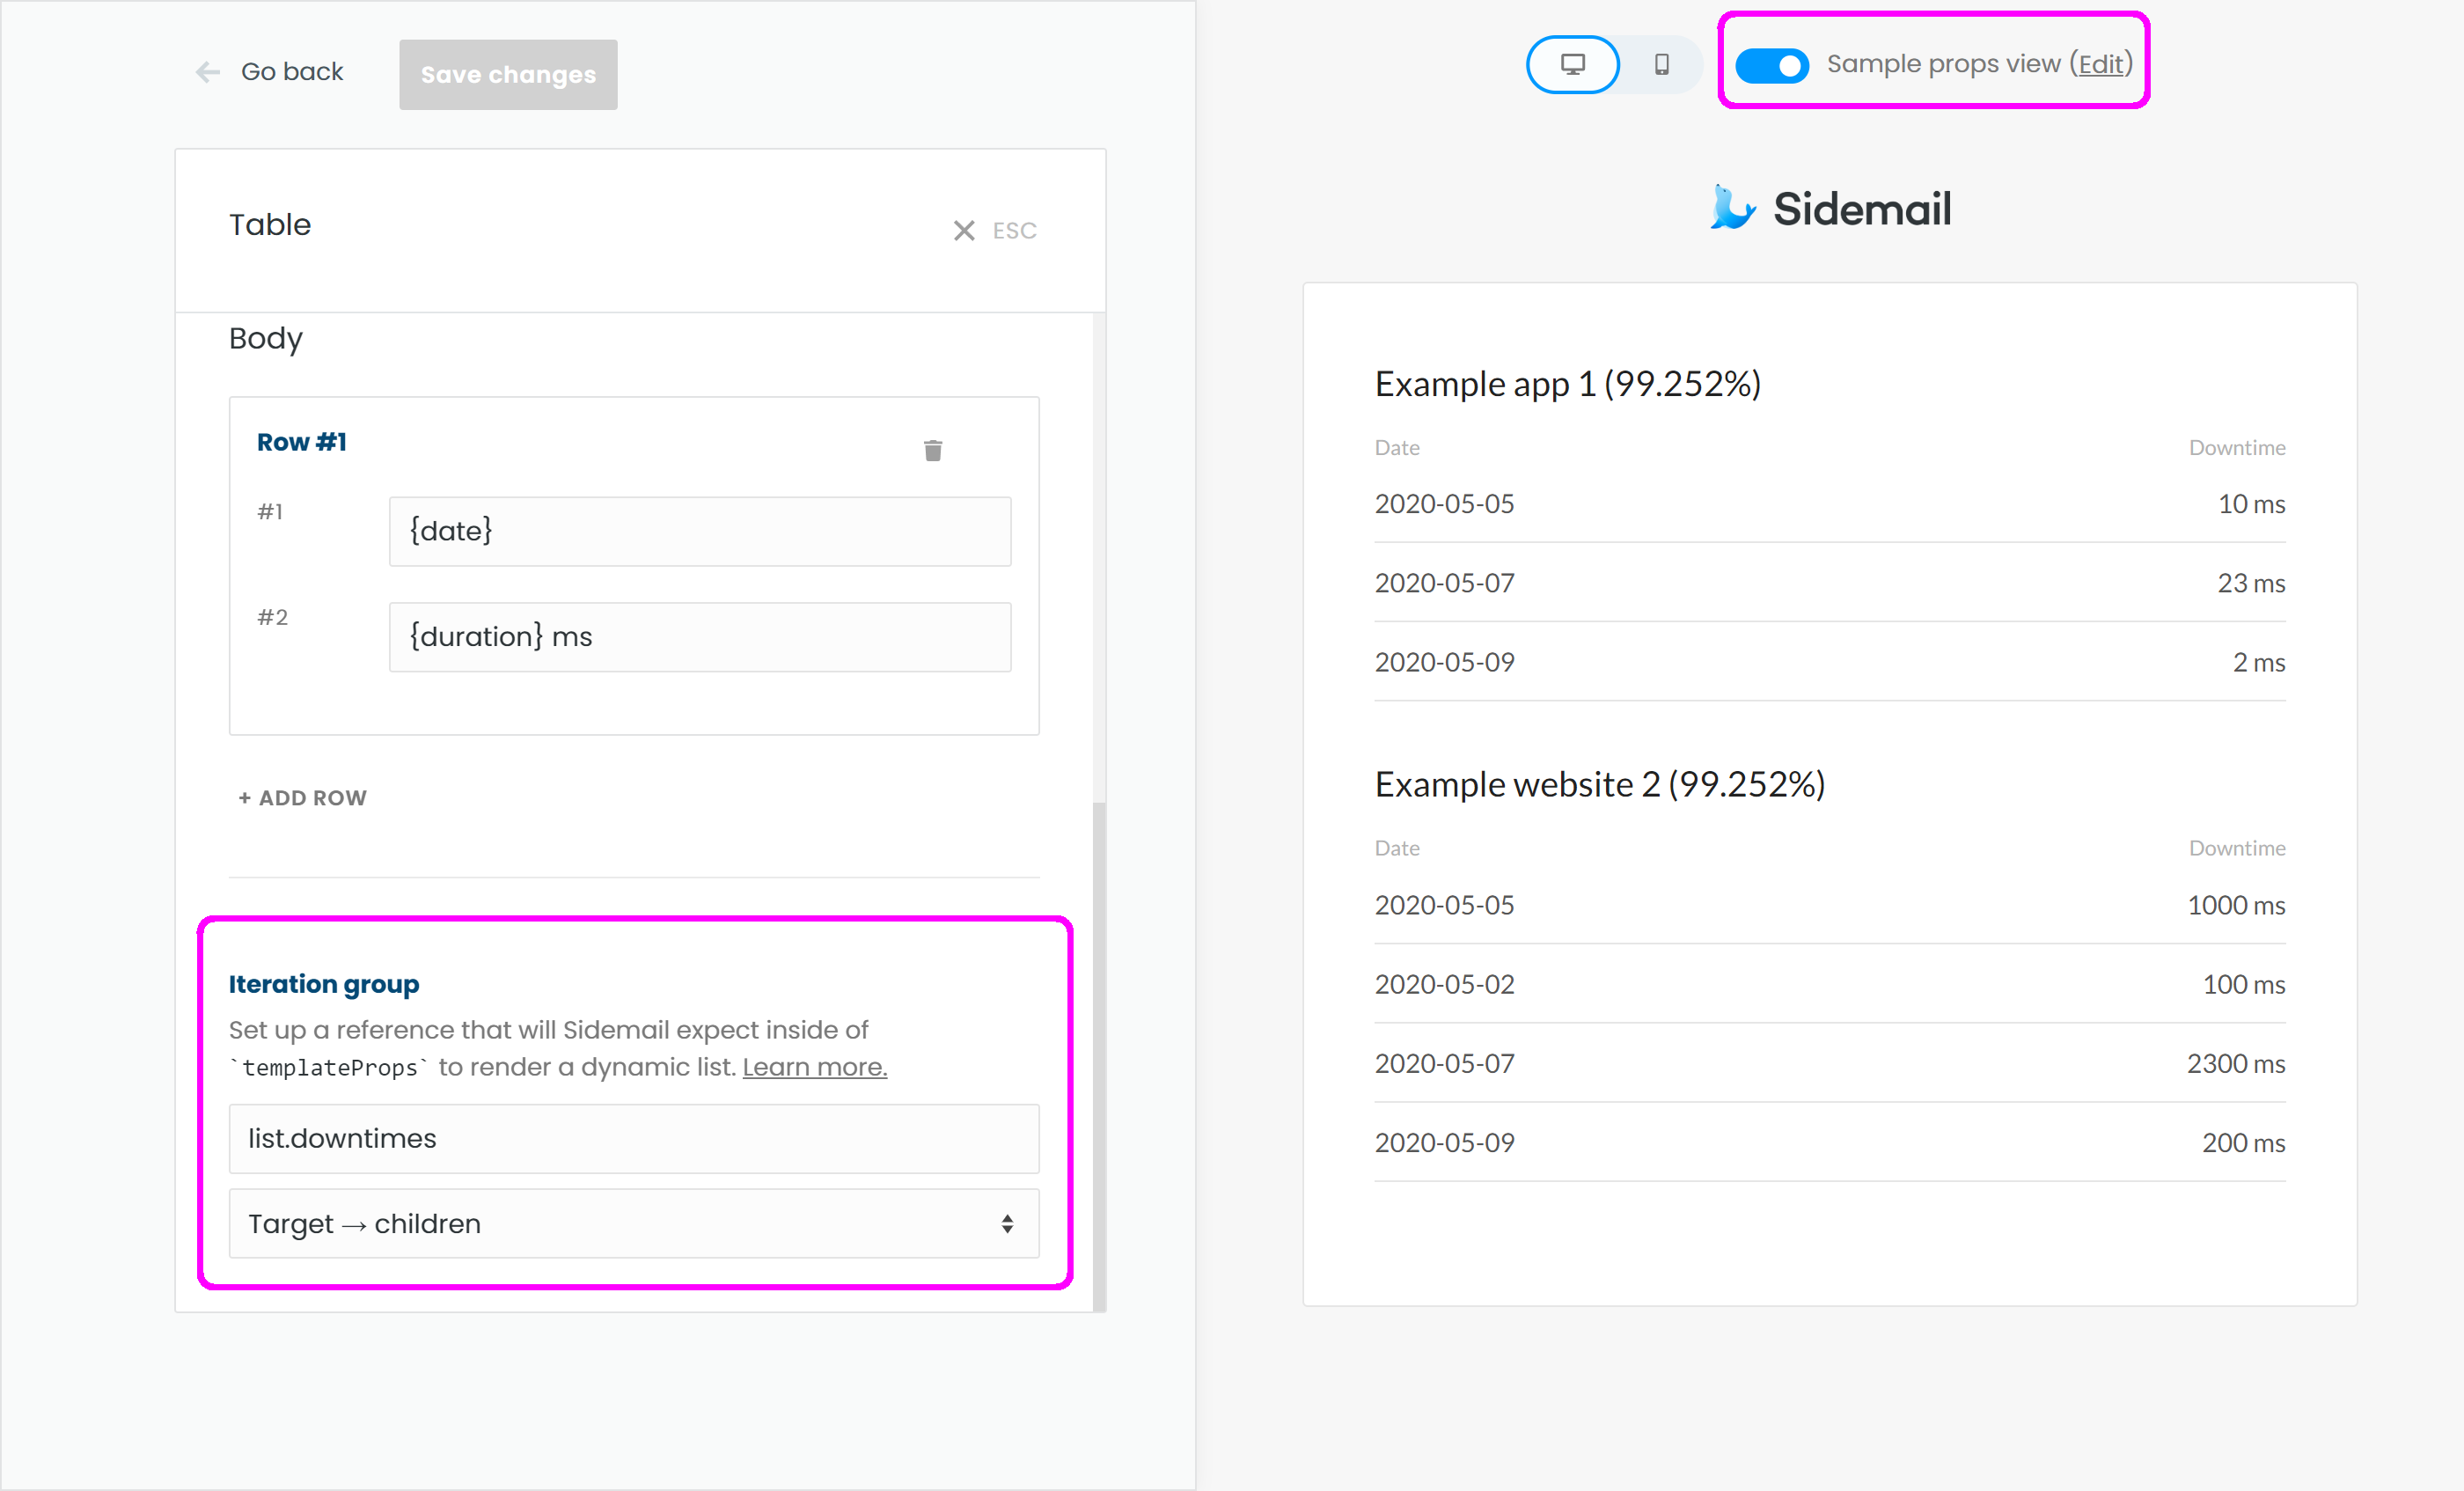Click the + ADD ROW button
The image size is (2464, 1491).
[303, 798]
